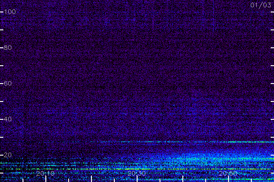
Task: Click the 20:10 time axis label
Action: coord(45,173)
